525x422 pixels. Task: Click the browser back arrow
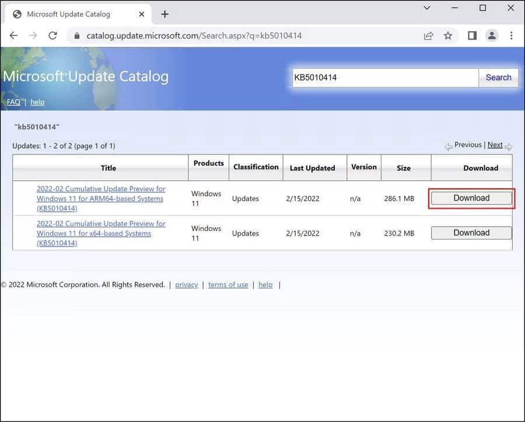[13, 36]
